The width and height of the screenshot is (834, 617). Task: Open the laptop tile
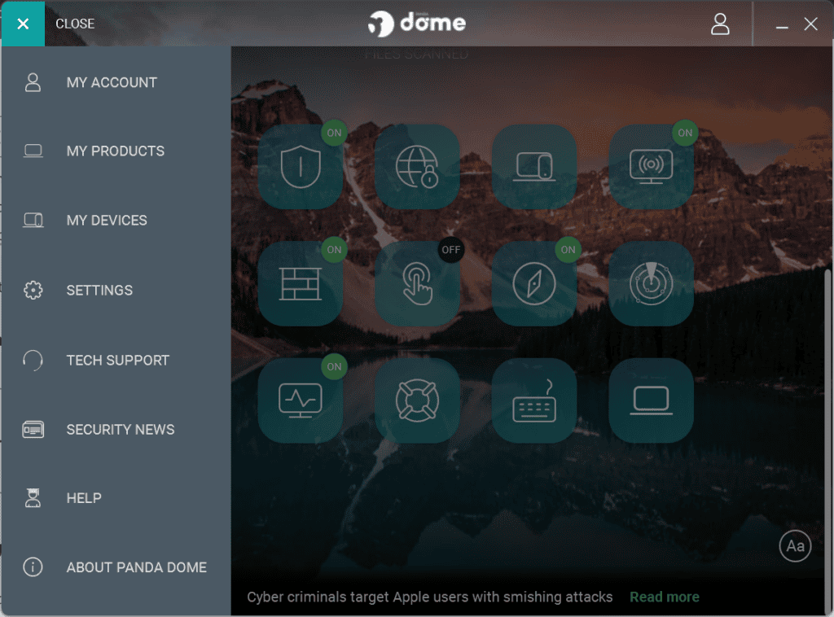[x=652, y=400]
